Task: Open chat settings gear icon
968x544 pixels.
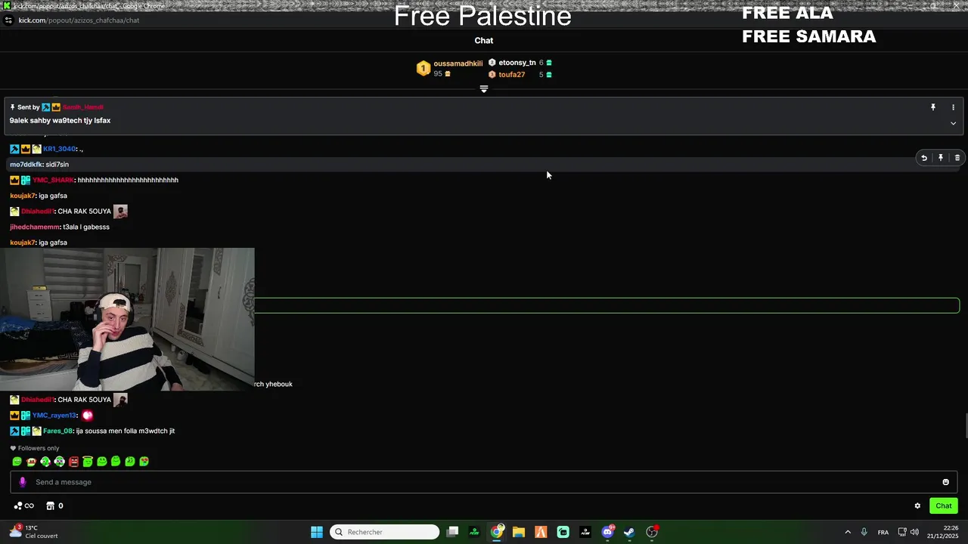Action: click(917, 506)
